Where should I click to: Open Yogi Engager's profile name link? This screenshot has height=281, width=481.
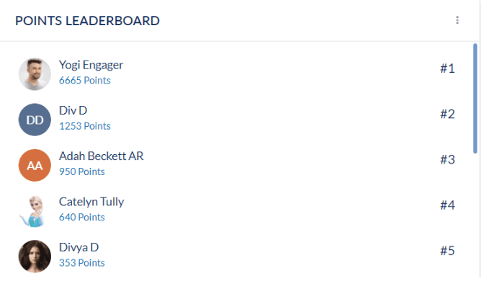point(91,65)
